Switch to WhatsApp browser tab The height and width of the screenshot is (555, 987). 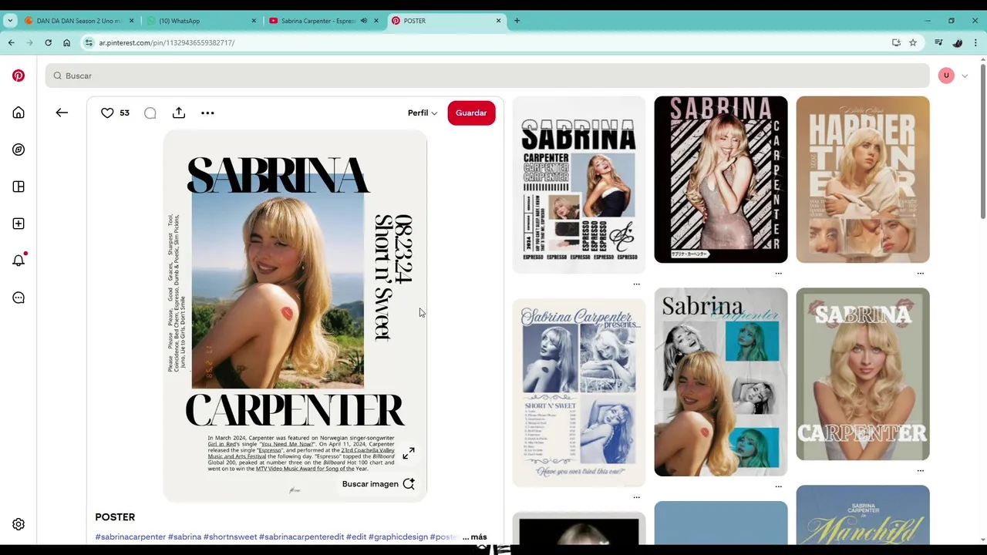203,21
